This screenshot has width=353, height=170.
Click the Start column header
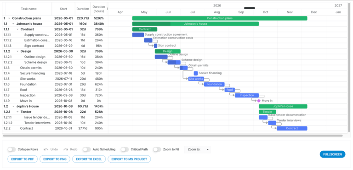63,9
